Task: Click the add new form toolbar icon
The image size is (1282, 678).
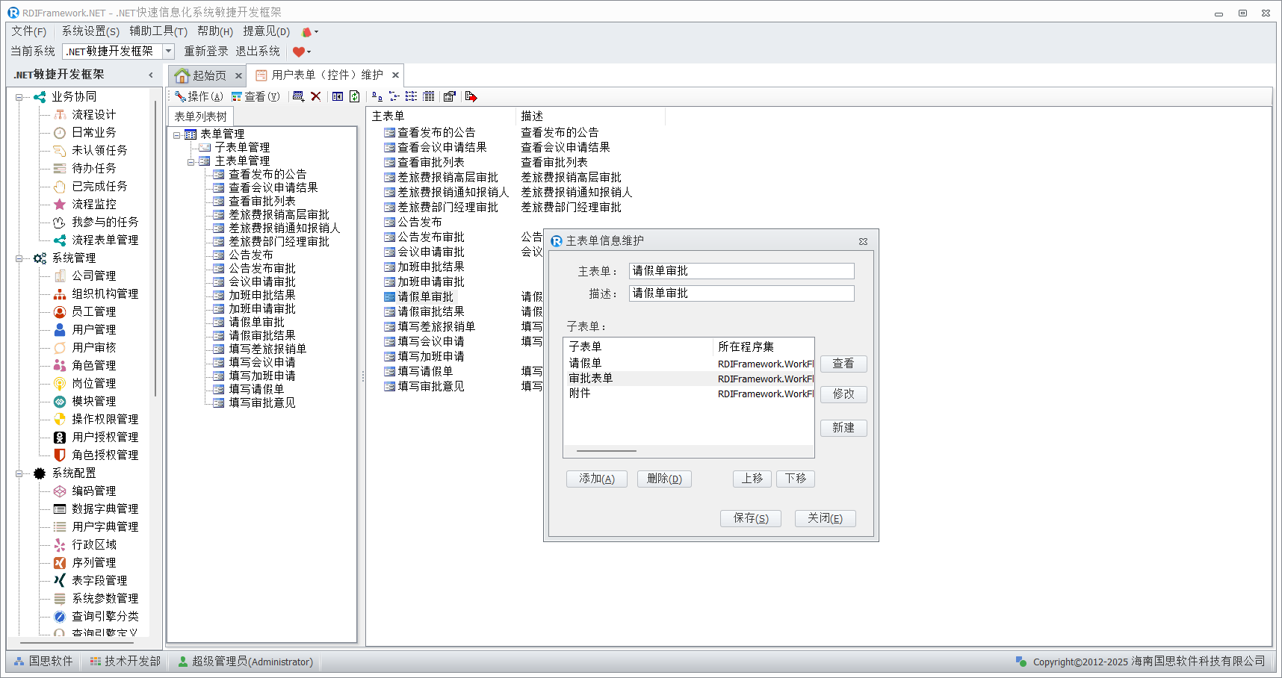Action: [299, 96]
